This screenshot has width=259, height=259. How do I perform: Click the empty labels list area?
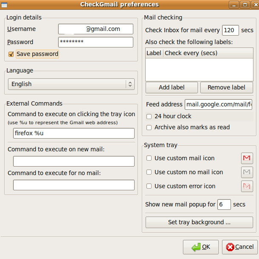[199, 70]
